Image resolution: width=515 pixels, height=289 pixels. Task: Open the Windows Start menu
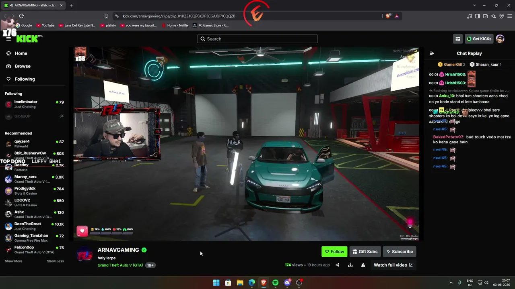click(x=216, y=283)
